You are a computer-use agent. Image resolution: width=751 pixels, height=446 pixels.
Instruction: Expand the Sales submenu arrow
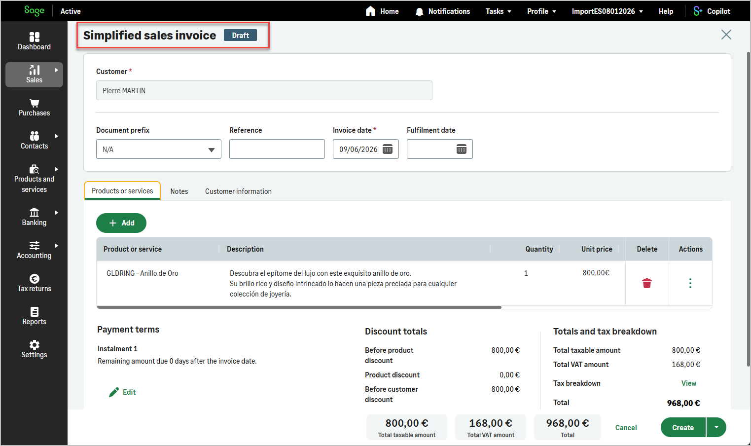57,70
